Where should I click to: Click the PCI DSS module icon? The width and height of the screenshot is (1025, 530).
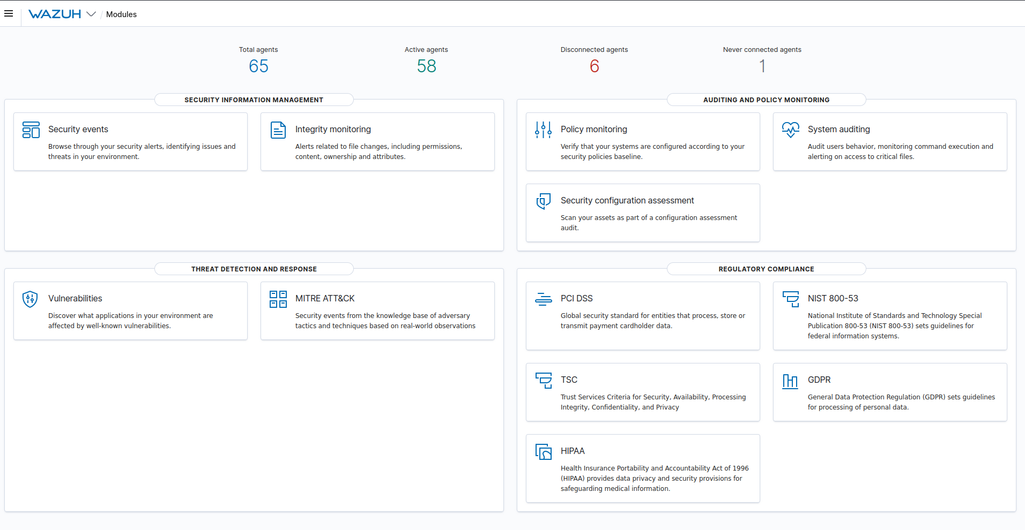pyautogui.click(x=543, y=299)
